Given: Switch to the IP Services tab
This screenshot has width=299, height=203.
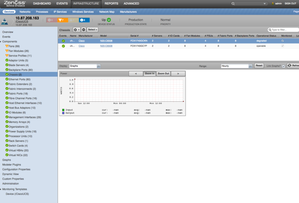Looking at the screenshot, I should pyautogui.click(x=60, y=12).
